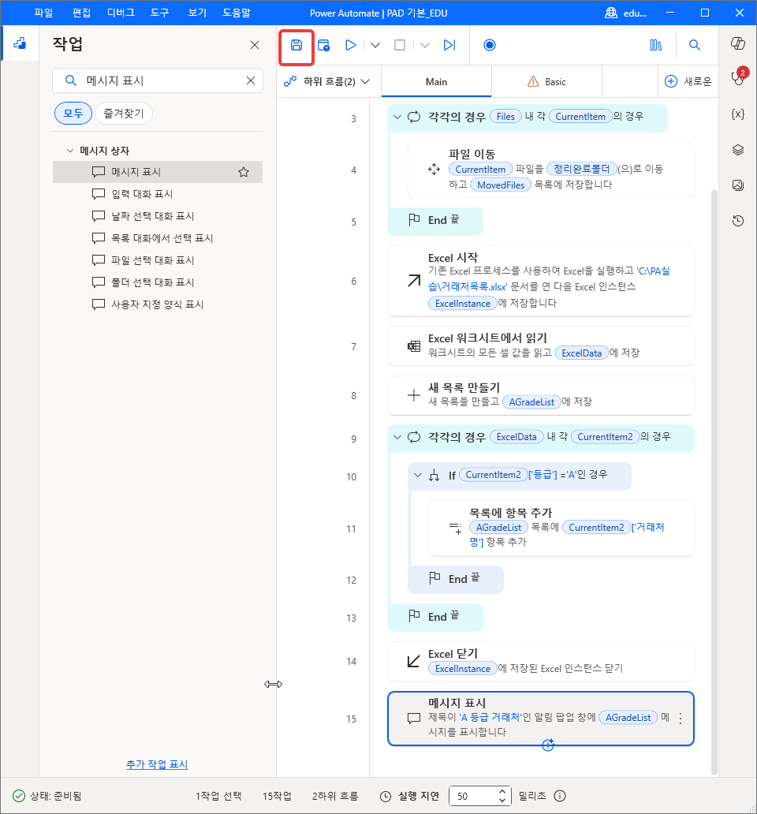757x814 pixels.
Task: Open the history clock icon in sidebar
Action: coord(738,221)
